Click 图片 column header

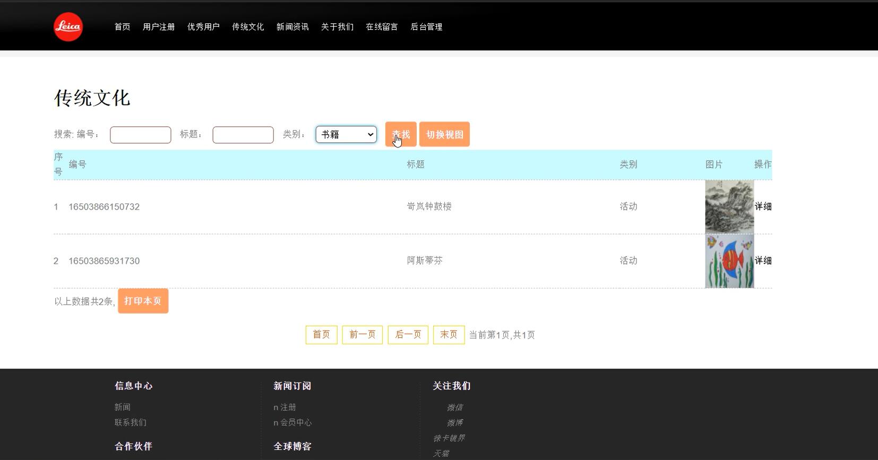(713, 164)
